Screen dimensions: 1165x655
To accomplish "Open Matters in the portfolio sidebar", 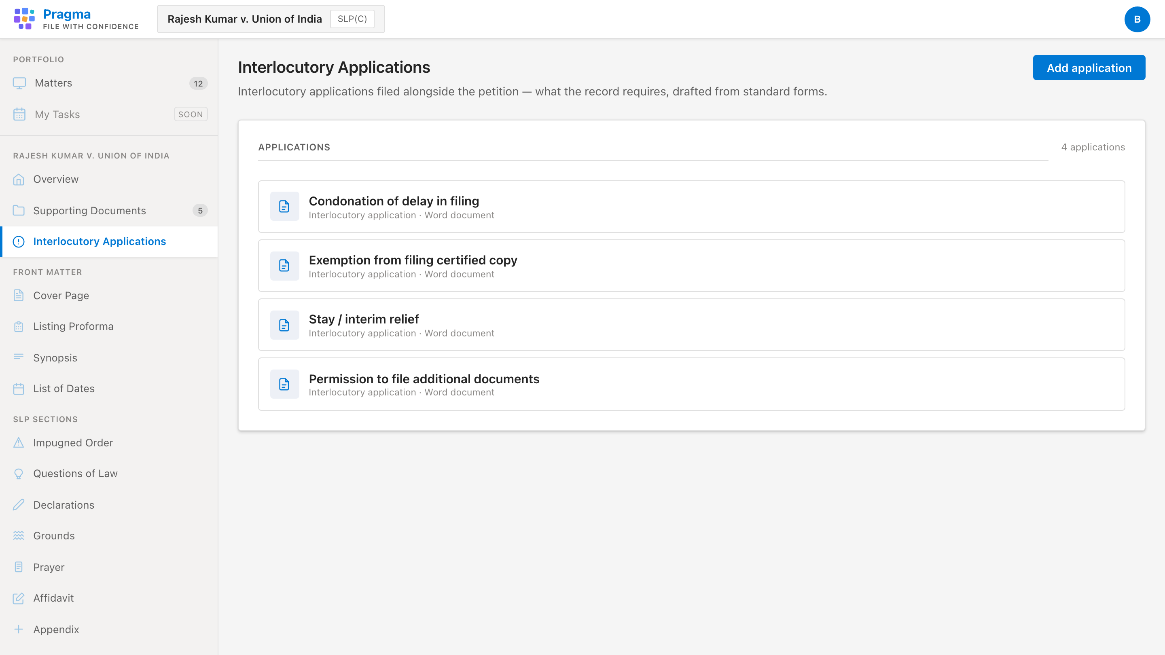I will click(109, 83).
